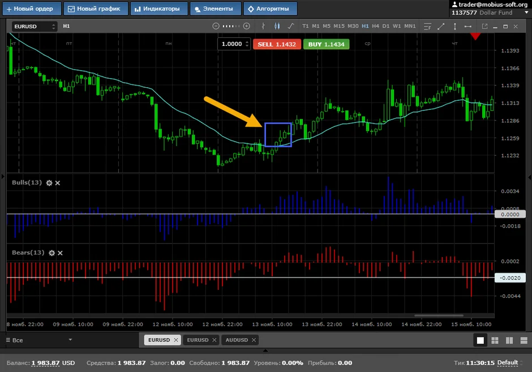
Task: Click the Баланс 1 983.87 value
Action: 45,363
